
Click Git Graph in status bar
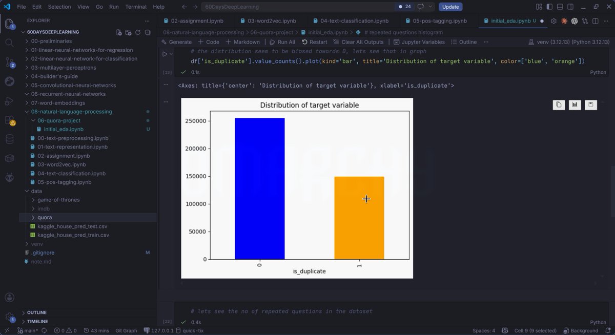tap(126, 330)
